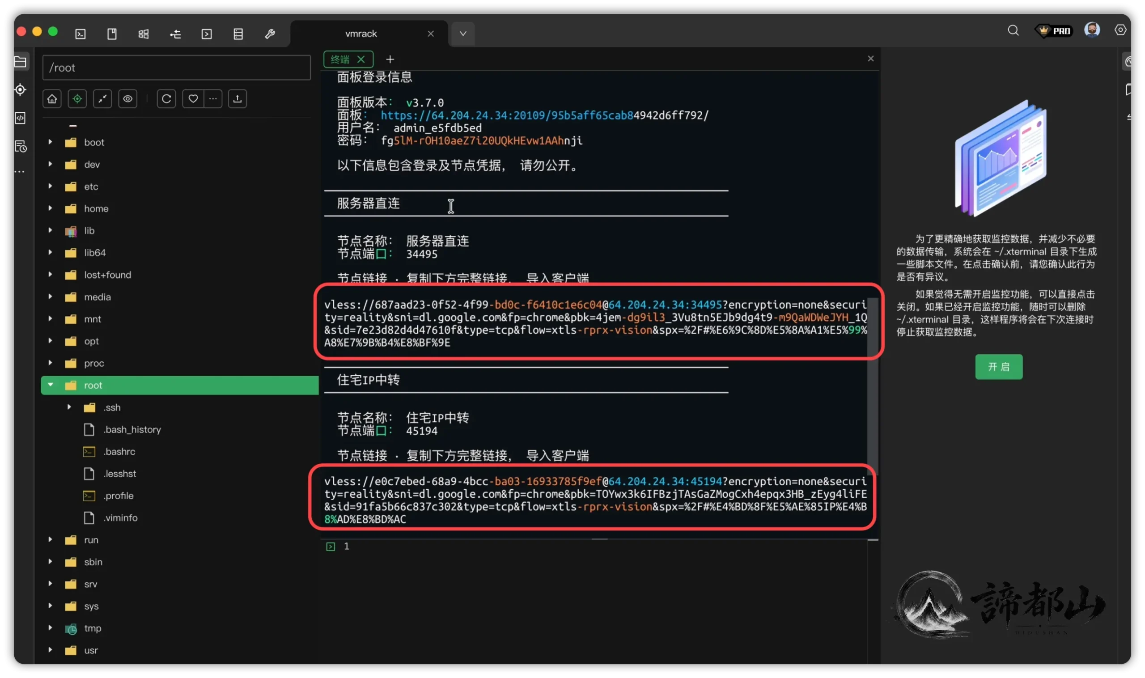This screenshot has width=1145, height=678.
Task: Open the panel URL link
Action: click(x=544, y=115)
